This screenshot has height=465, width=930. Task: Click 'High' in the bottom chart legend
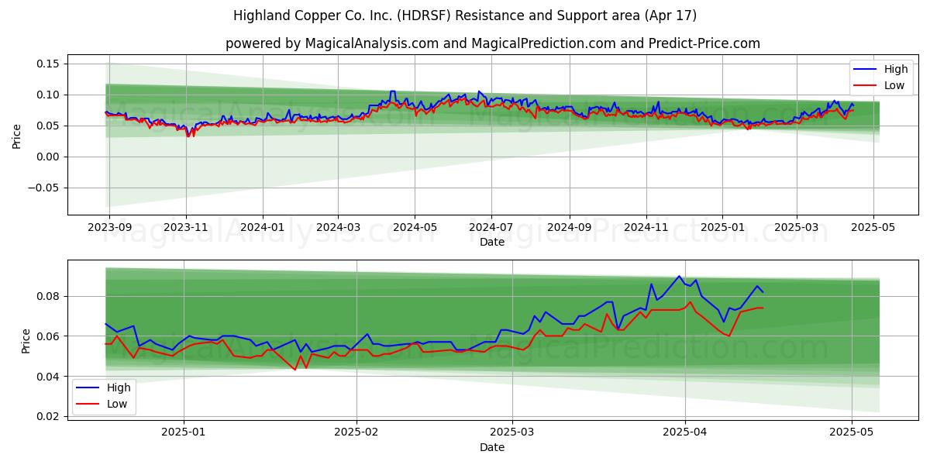point(119,387)
